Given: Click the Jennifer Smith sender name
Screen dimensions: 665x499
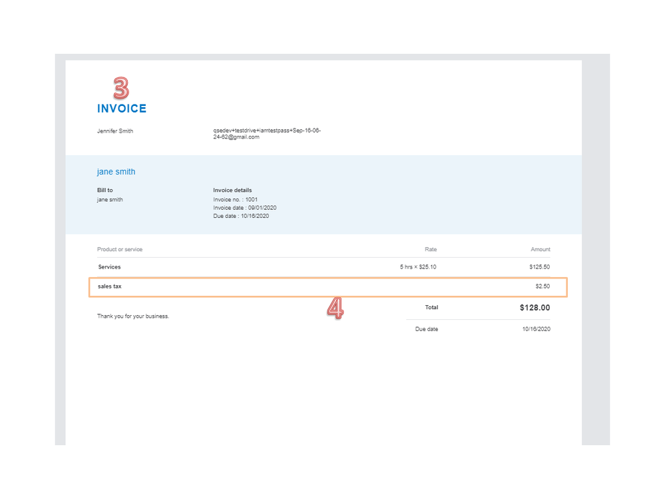Looking at the screenshot, I should (114, 131).
